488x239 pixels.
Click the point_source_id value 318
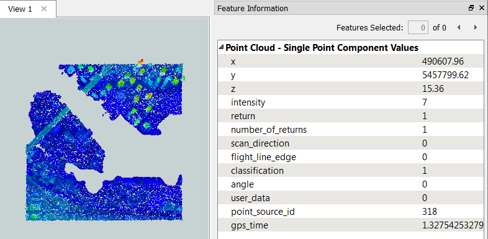point(430,212)
